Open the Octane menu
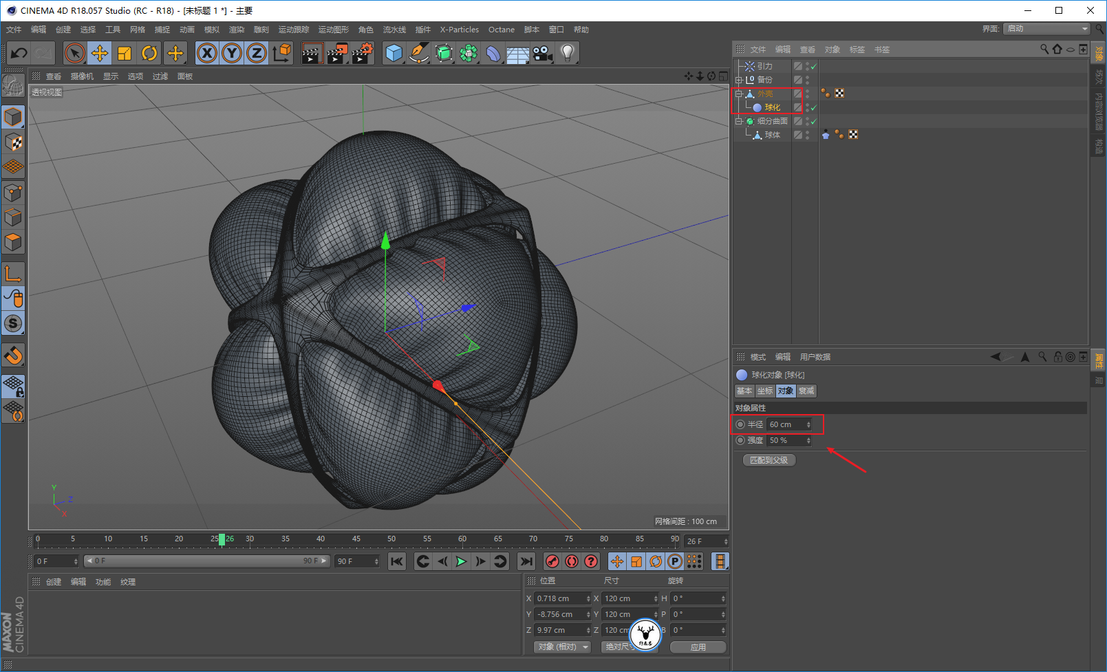Screen dimensions: 1107x672 [502, 30]
